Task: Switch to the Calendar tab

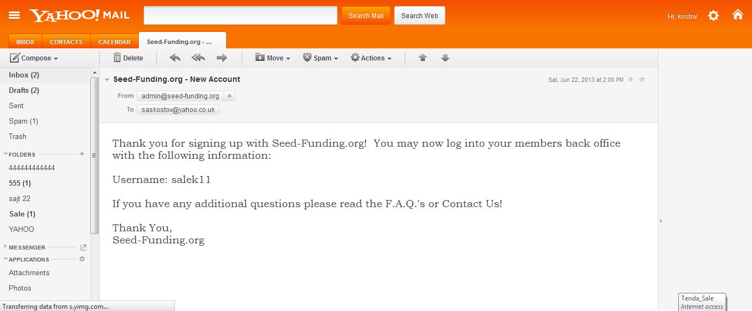Action: click(x=115, y=42)
